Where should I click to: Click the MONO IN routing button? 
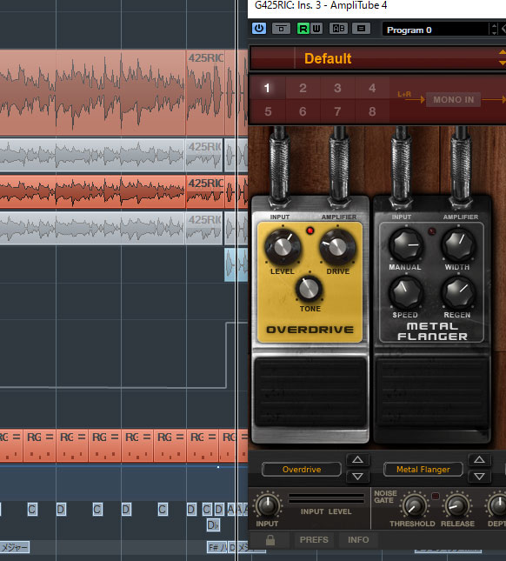pos(454,99)
